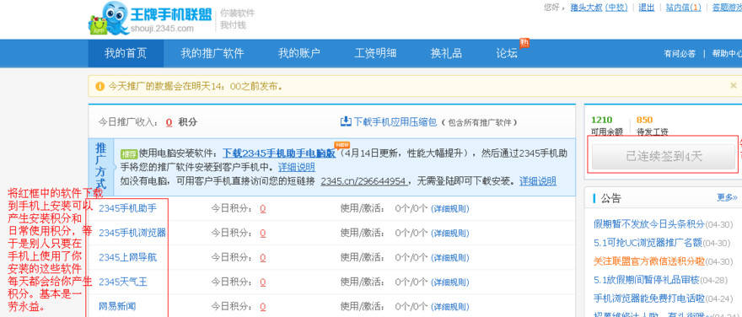The image size is (742, 317).
Task: Click the 有问必答 link
Action: [x=680, y=53]
